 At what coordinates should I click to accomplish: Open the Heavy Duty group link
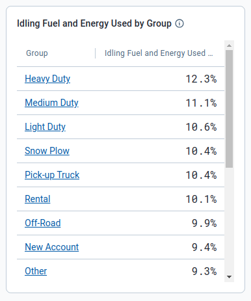47,79
